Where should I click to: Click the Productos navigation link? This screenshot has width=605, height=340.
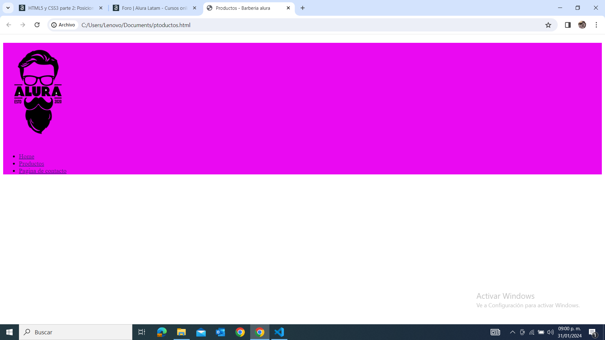click(x=32, y=163)
